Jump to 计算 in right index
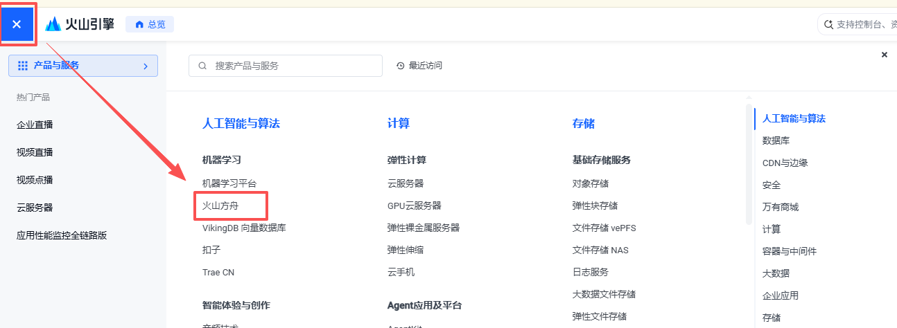Image resolution: width=897 pixels, height=328 pixels. (x=772, y=229)
